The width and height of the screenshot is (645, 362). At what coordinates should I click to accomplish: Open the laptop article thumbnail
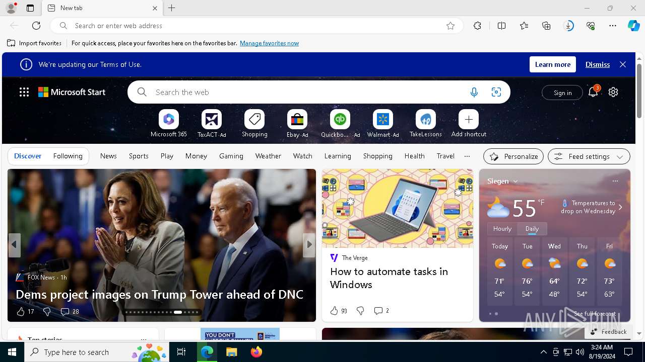[x=398, y=208]
